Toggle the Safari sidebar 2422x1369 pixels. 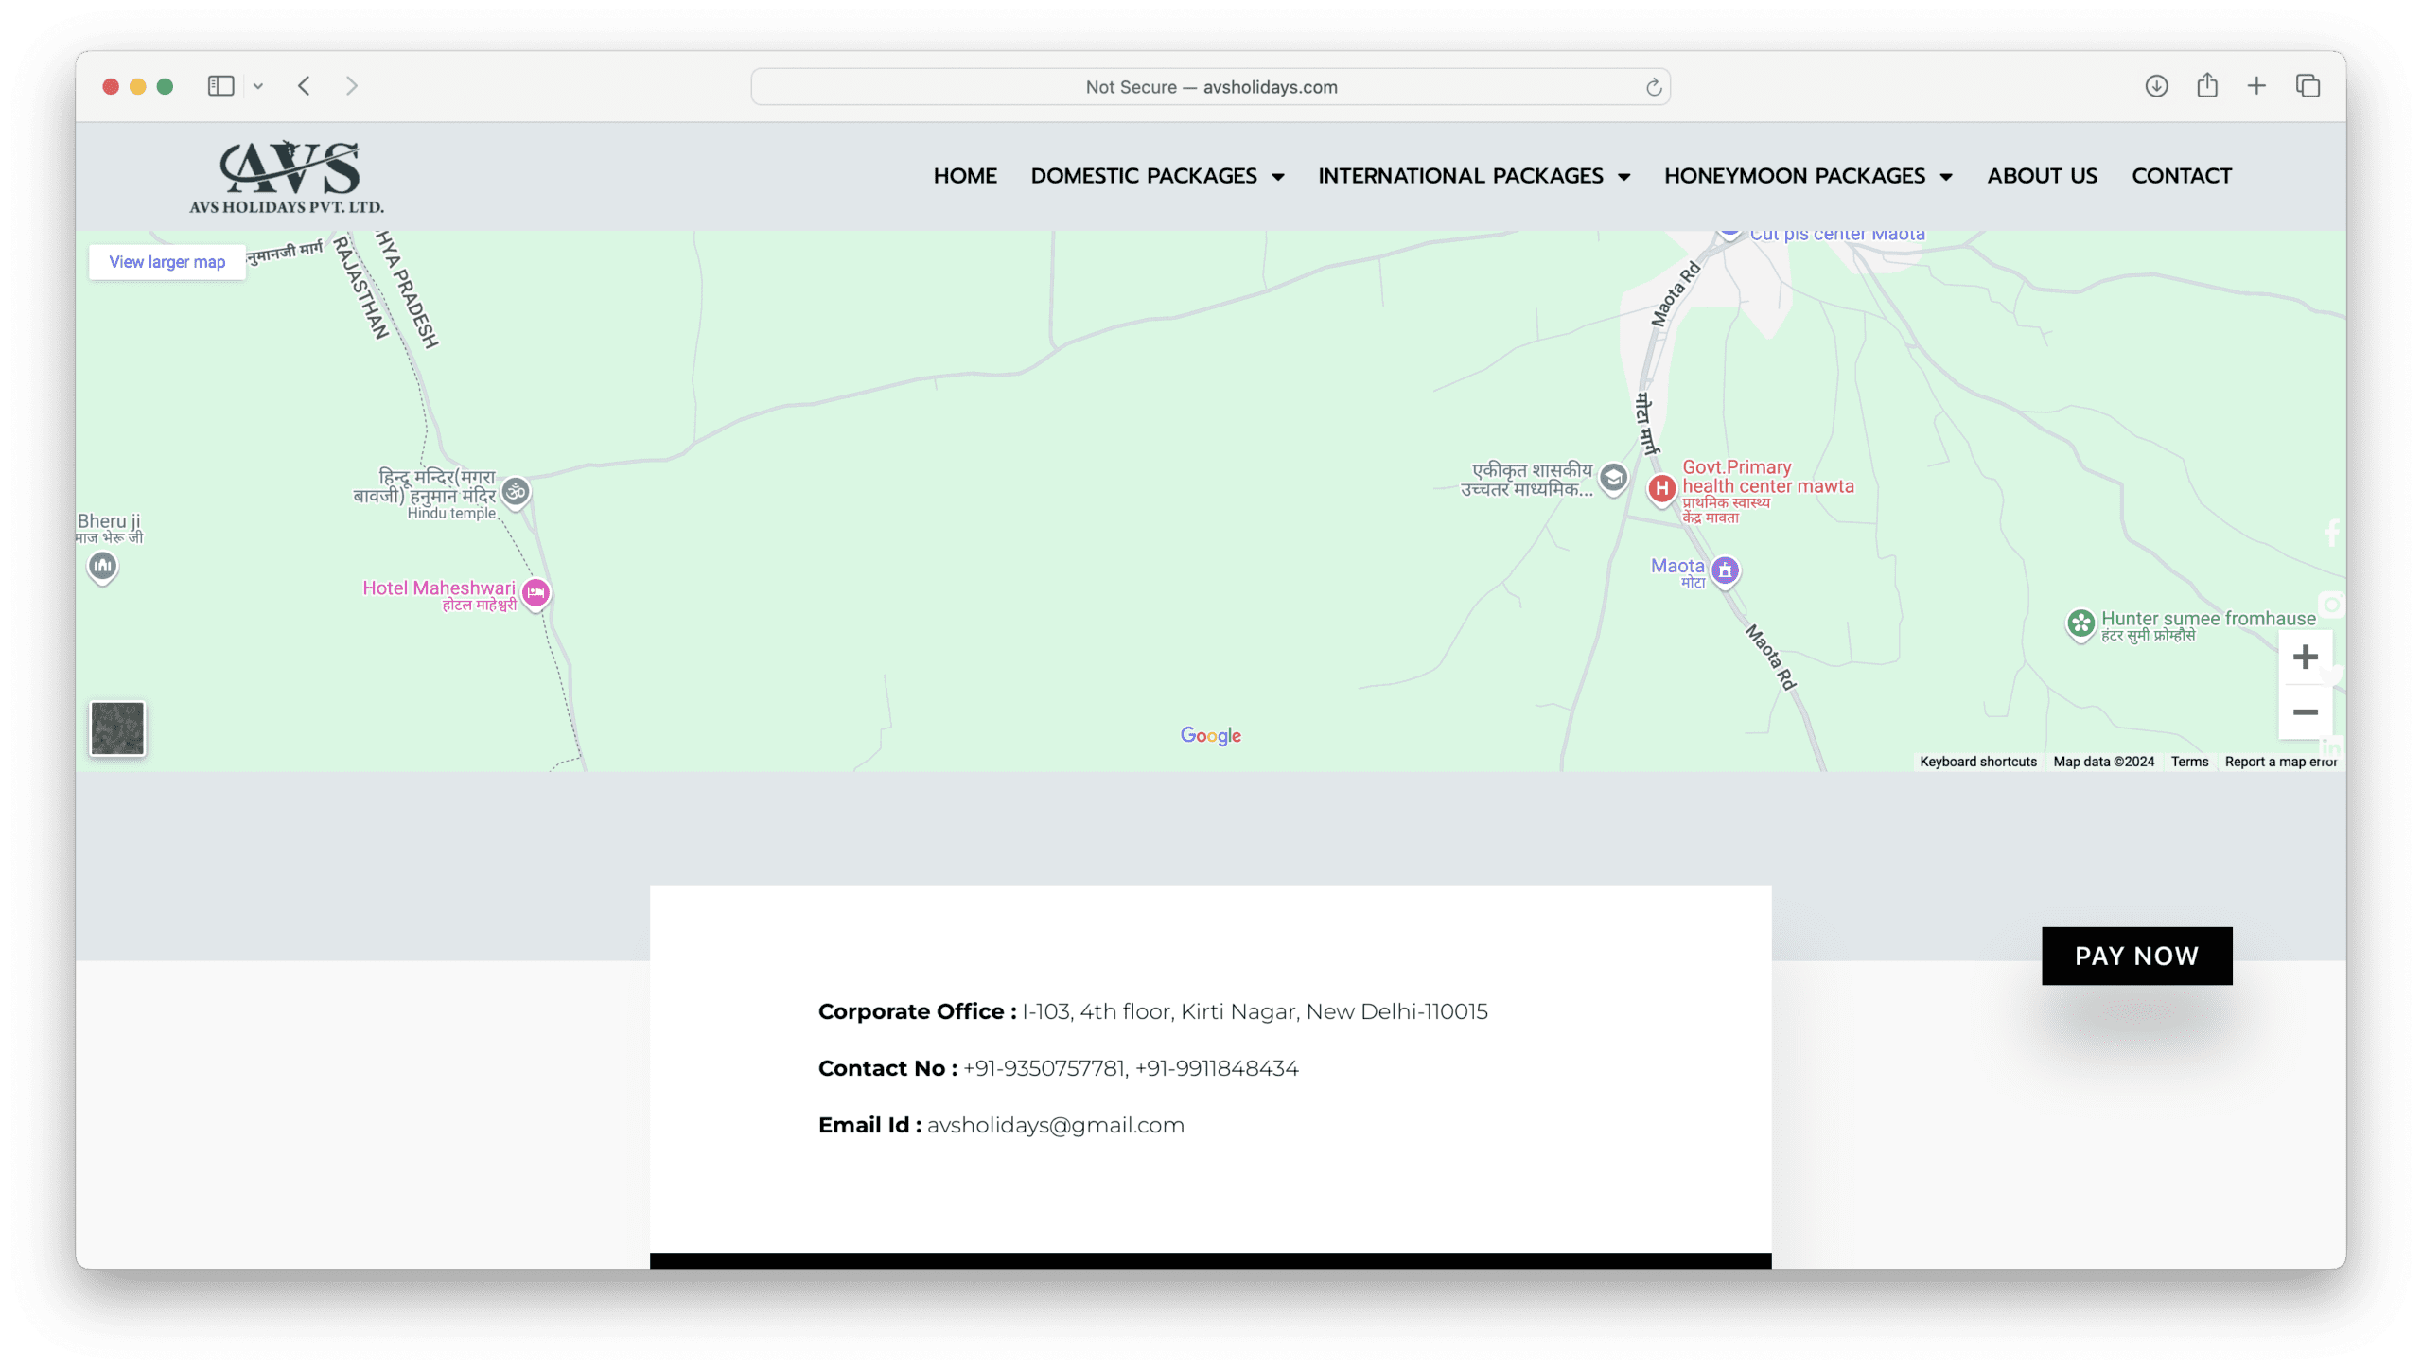[220, 86]
